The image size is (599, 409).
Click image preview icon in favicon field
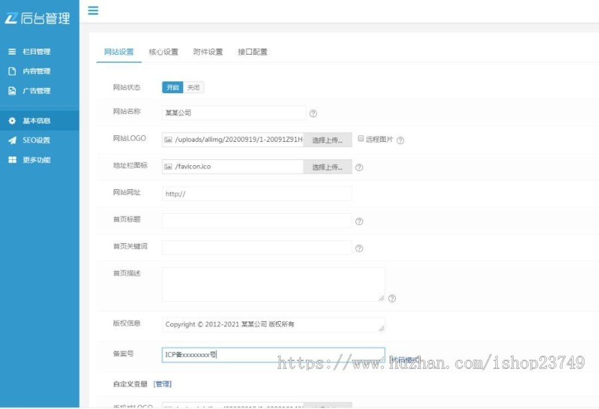coord(168,167)
